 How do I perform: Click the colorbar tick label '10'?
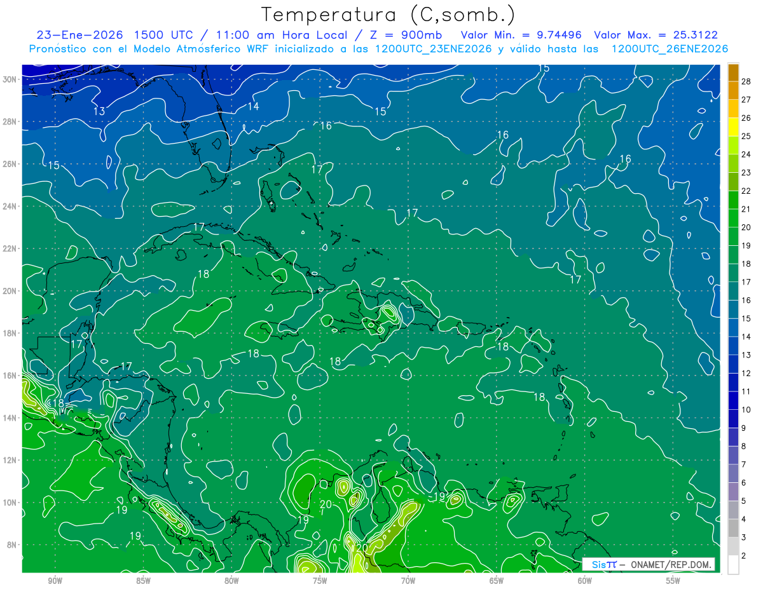[746, 410]
